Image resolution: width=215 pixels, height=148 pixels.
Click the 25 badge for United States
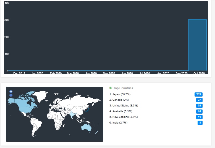[199, 106]
